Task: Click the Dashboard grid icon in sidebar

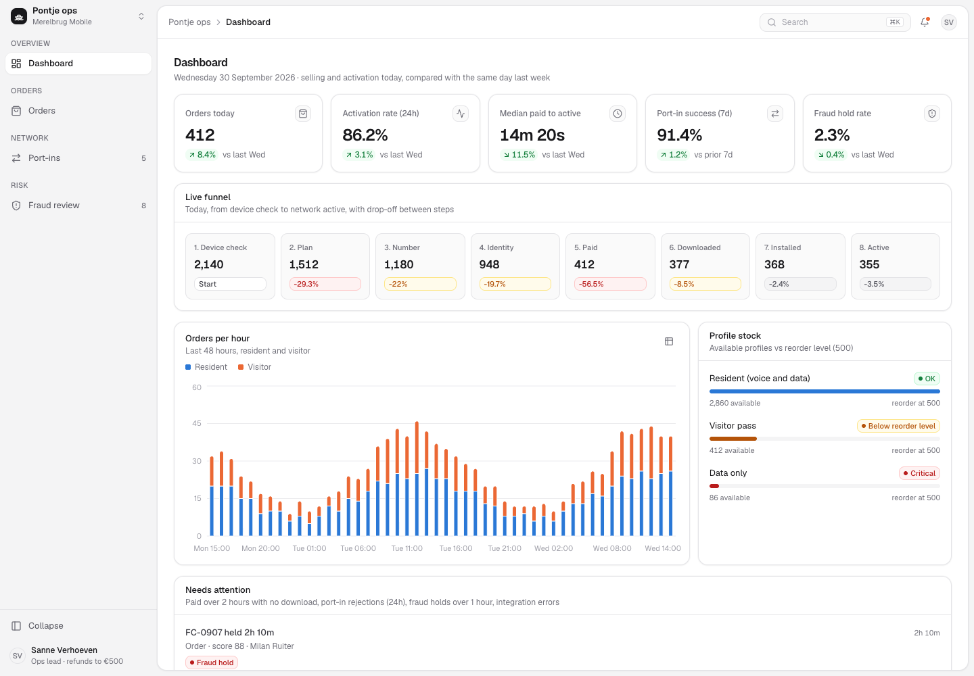Action: click(x=16, y=64)
